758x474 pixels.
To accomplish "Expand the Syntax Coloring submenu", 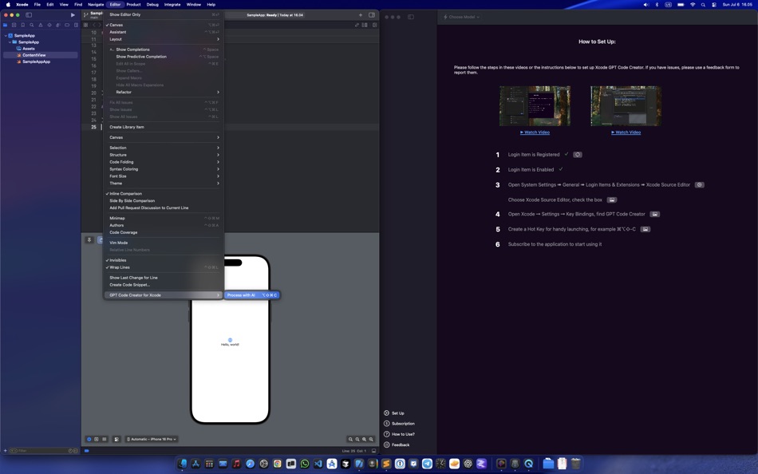I will [x=163, y=169].
